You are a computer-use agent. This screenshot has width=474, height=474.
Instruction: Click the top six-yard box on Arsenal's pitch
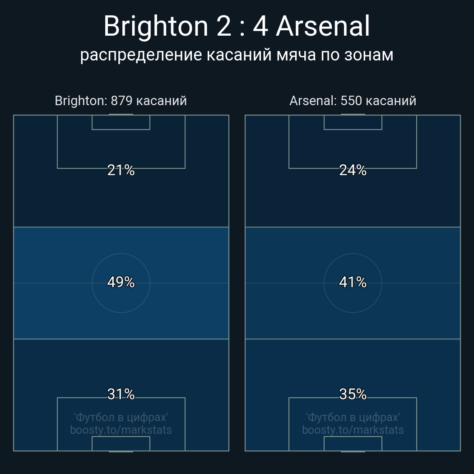point(353,122)
